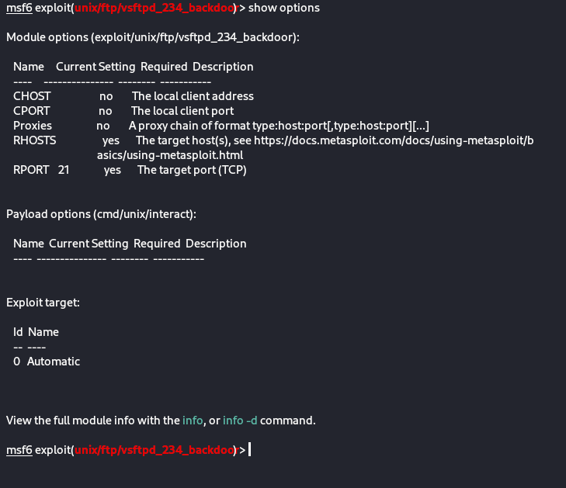Click the "Exploit target:" heading
This screenshot has width=566, height=488.
click(x=43, y=303)
